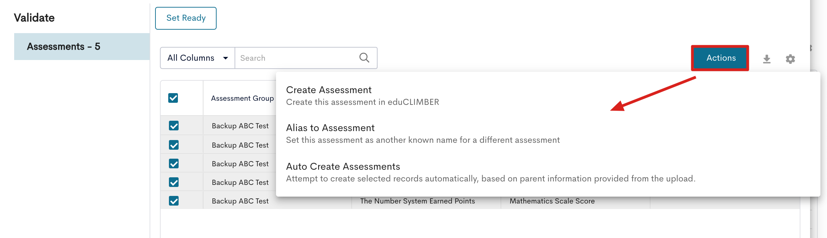This screenshot has height=238, width=827.
Task: Uncheck the fourth Backup ABC Test row
Action: (x=174, y=182)
